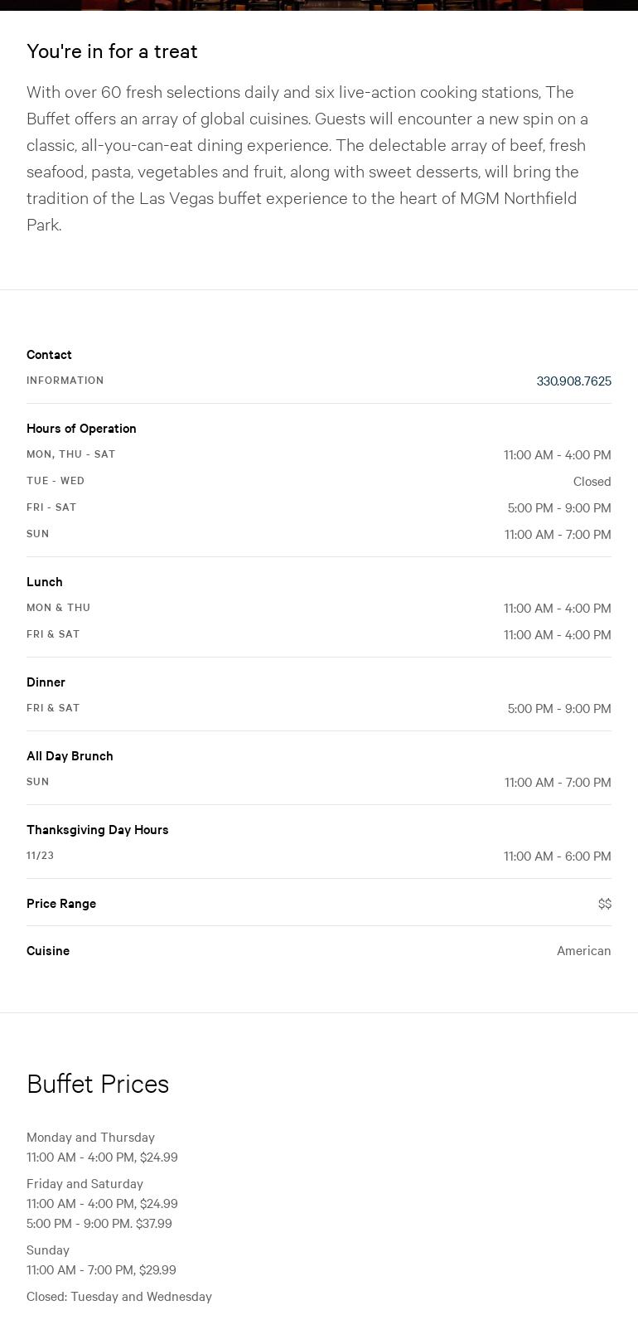The width and height of the screenshot is (638, 1320).
Task: Click the Buffet description paragraph
Action: (307, 158)
